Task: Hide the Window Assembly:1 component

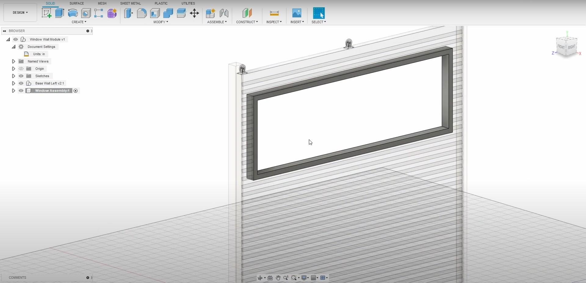Action: coord(21,91)
